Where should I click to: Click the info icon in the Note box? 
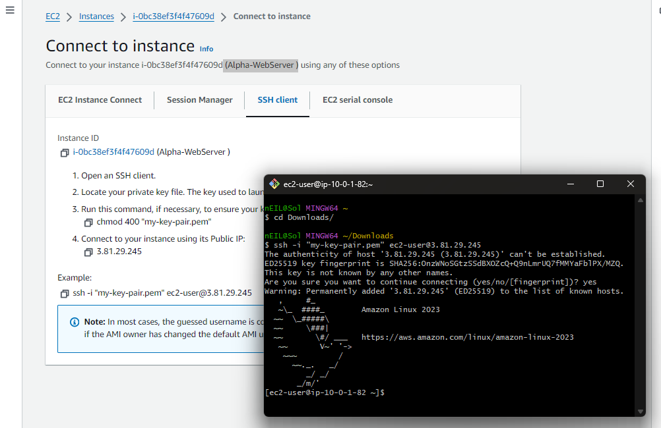click(x=74, y=322)
